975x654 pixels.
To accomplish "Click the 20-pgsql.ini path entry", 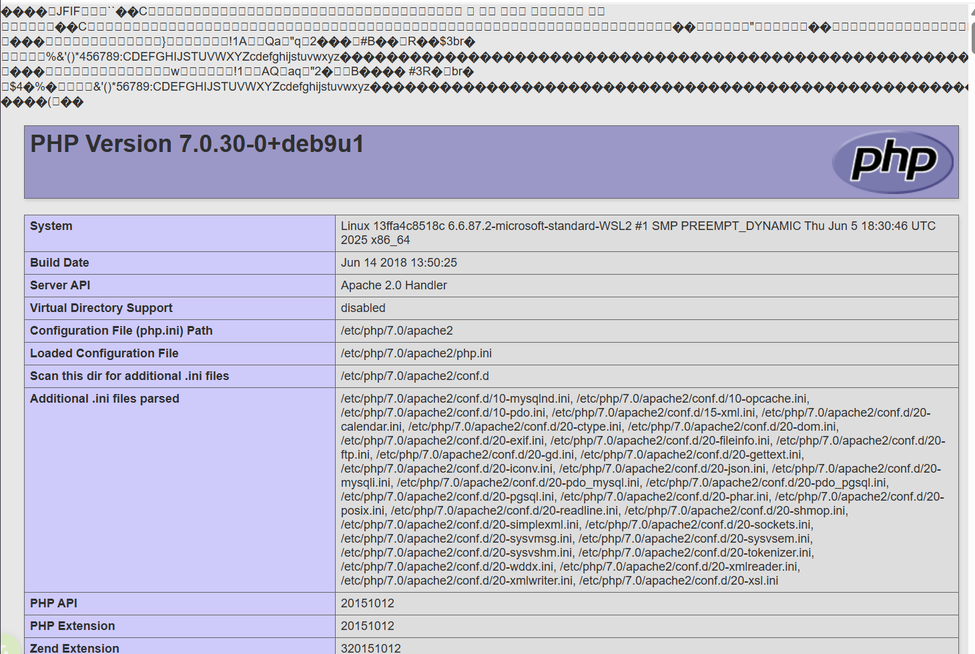I will click(446, 497).
